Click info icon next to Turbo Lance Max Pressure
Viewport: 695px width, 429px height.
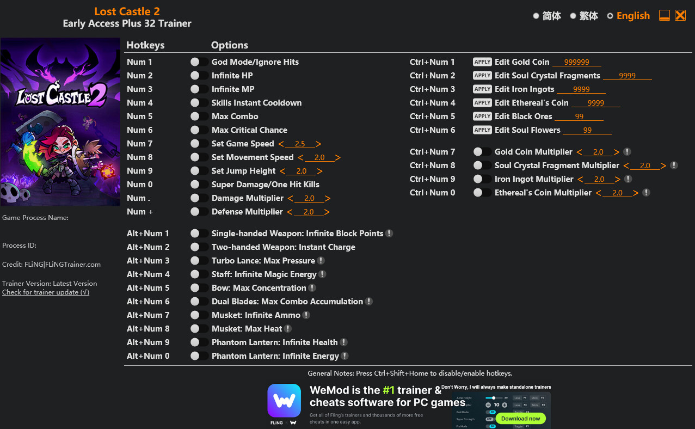[321, 261]
